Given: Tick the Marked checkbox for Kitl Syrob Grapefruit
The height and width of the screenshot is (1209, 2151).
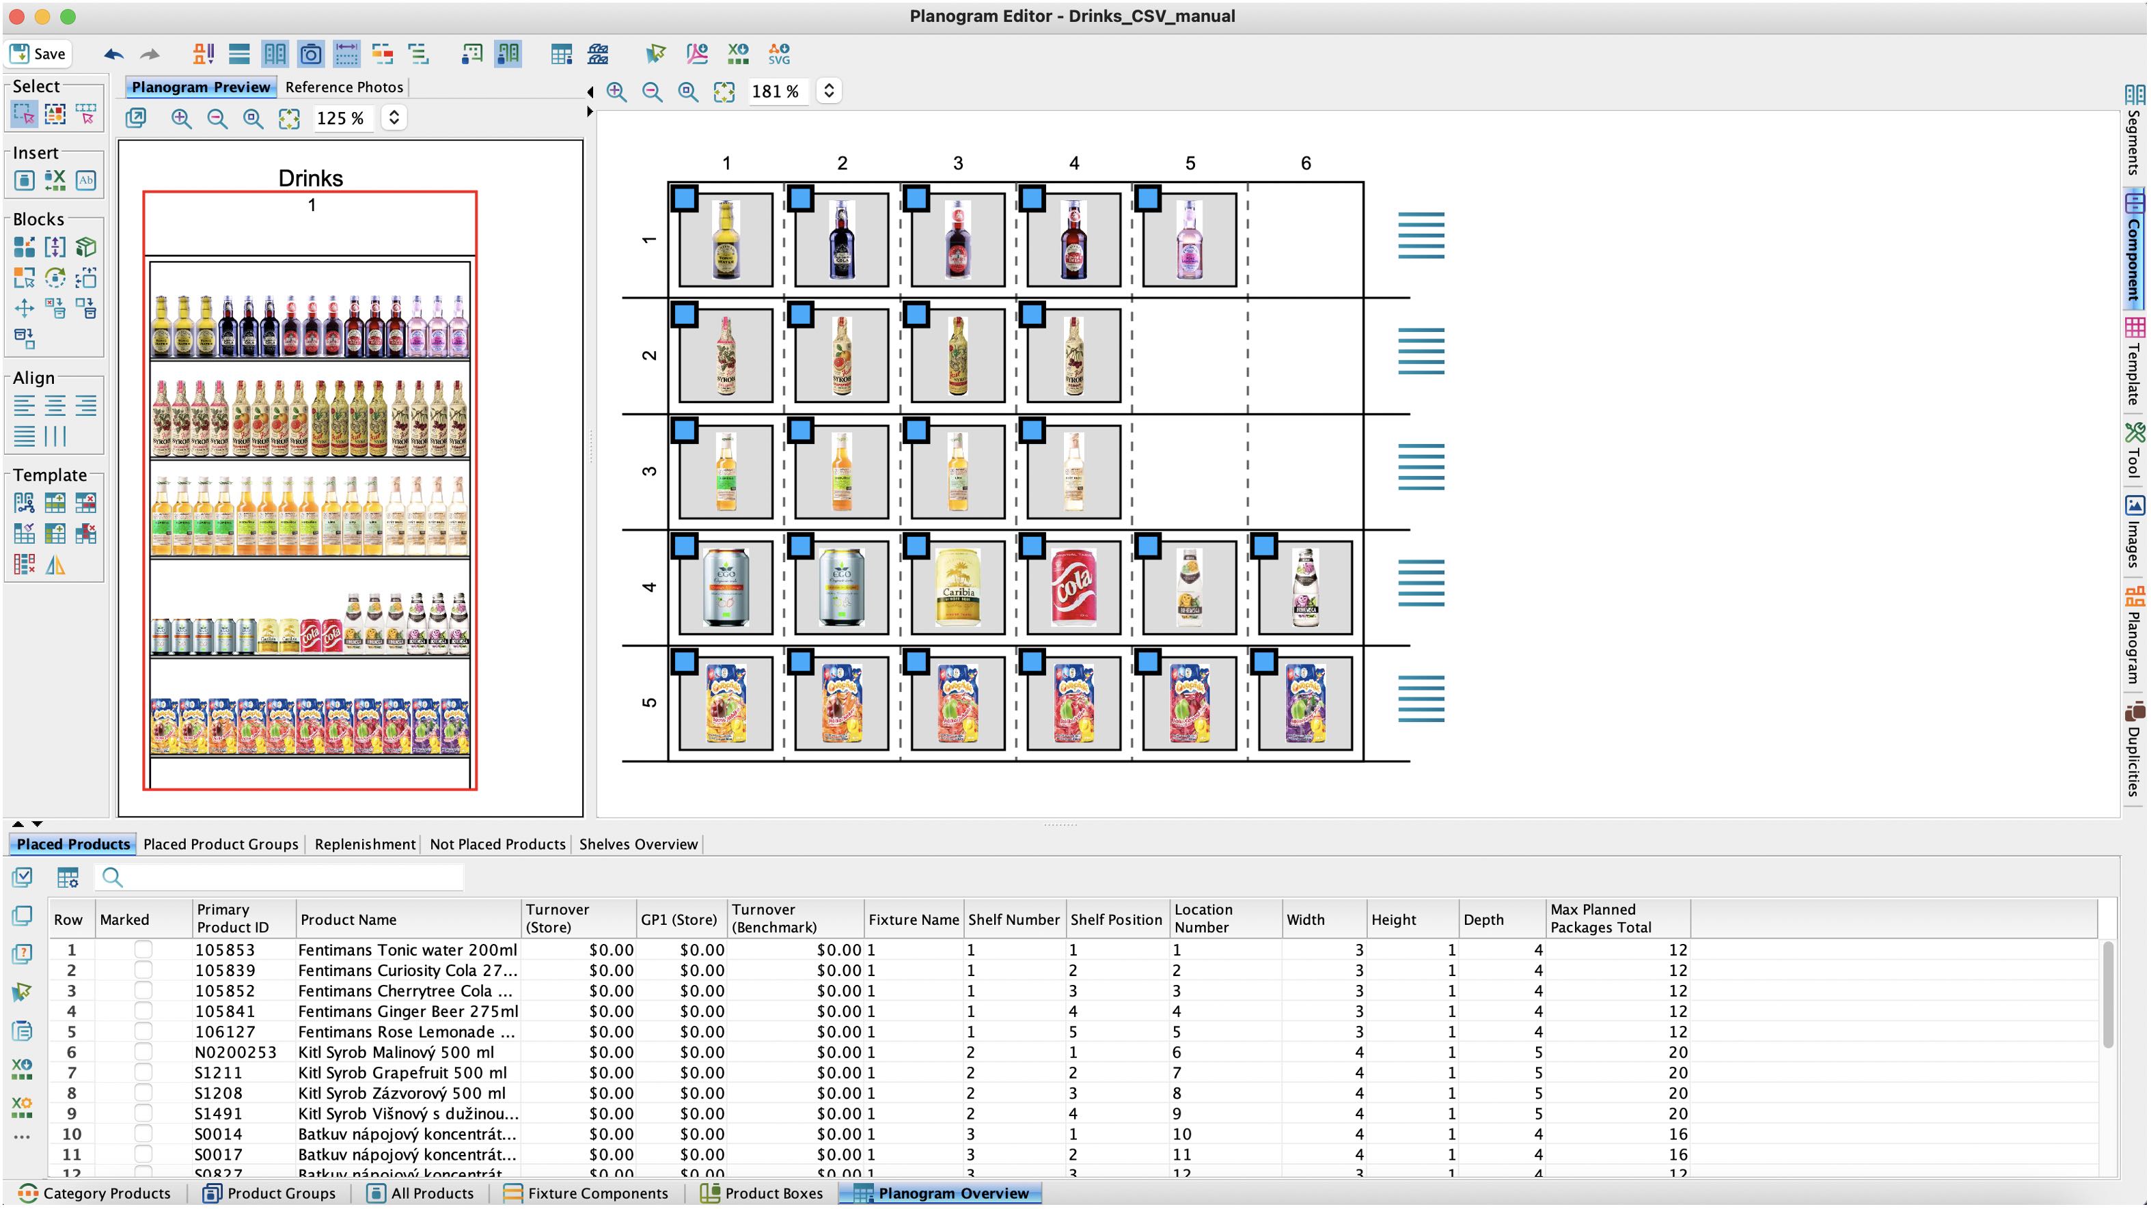Looking at the screenshot, I should click(x=143, y=1072).
